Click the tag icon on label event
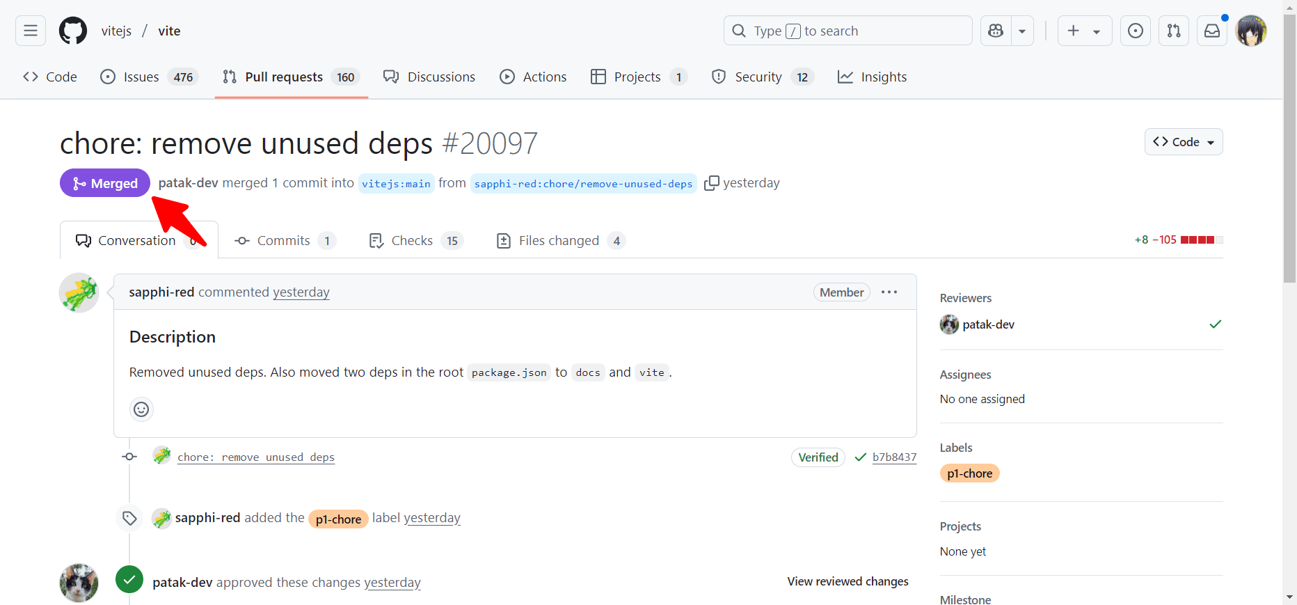 pyautogui.click(x=129, y=518)
